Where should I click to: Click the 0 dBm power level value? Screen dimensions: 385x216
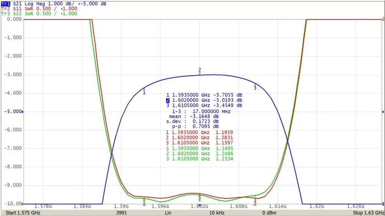(269, 213)
